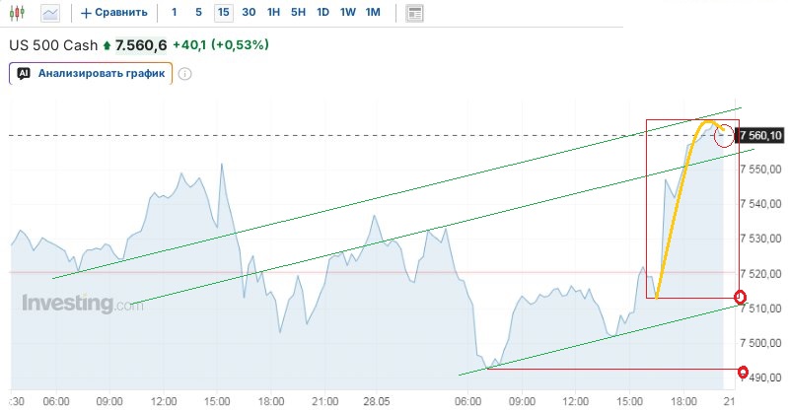Choose the 5H timeframe
Viewport: 788px width, 412px height.
point(298,12)
